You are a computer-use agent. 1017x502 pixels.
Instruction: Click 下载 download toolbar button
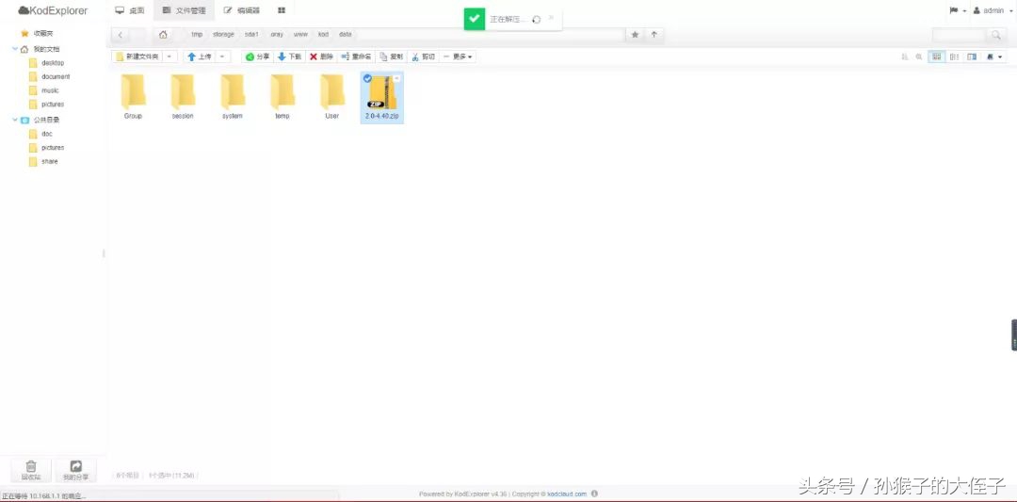pos(289,57)
